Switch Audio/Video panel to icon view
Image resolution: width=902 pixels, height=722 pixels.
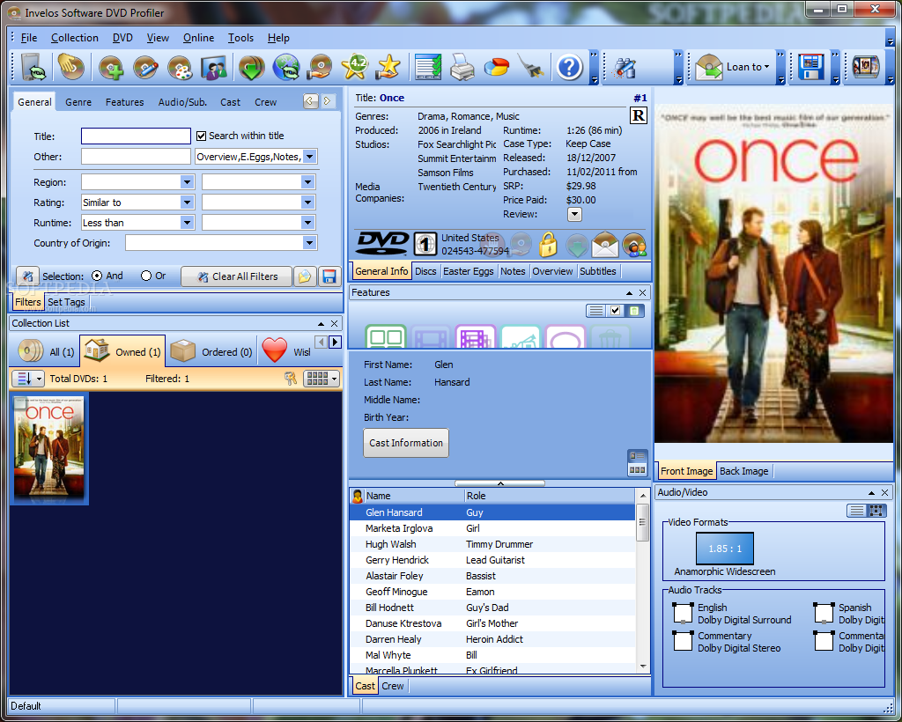pos(876,511)
